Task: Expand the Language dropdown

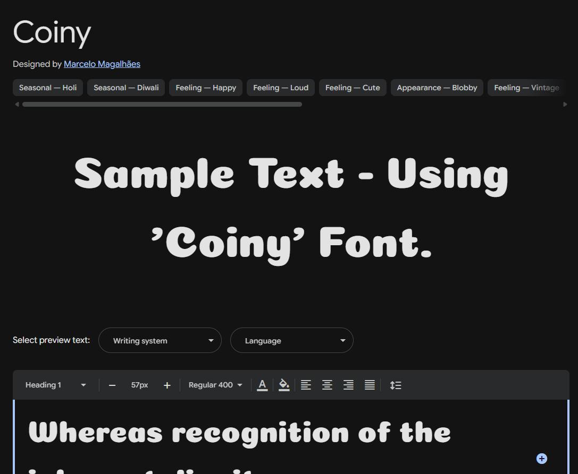Action: pyautogui.click(x=291, y=340)
